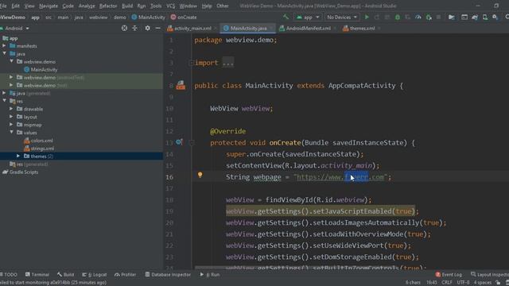Open the Logcat tool window
The image size is (509, 286).
click(x=94, y=274)
